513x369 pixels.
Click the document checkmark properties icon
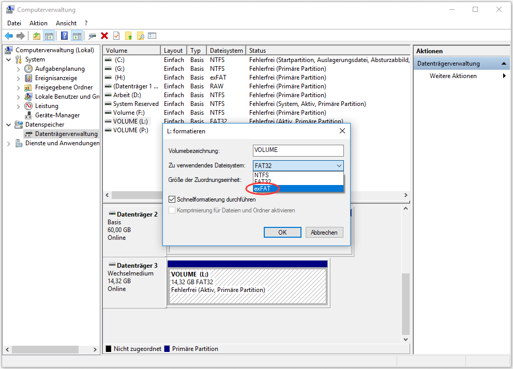coord(116,36)
